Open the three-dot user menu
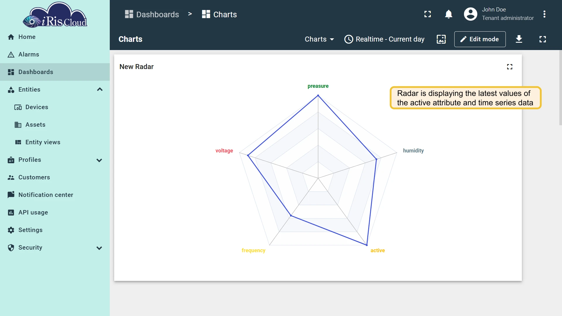 (x=544, y=14)
